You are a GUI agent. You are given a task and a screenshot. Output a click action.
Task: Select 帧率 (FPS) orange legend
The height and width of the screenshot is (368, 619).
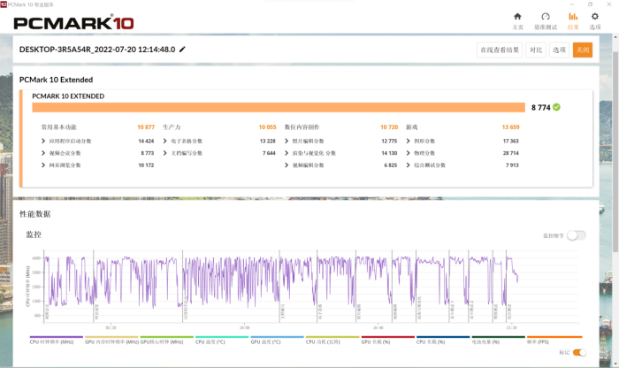coord(554,340)
